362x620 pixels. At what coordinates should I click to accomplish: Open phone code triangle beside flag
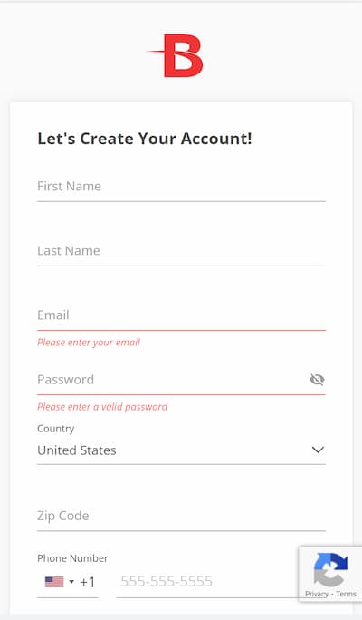click(71, 582)
